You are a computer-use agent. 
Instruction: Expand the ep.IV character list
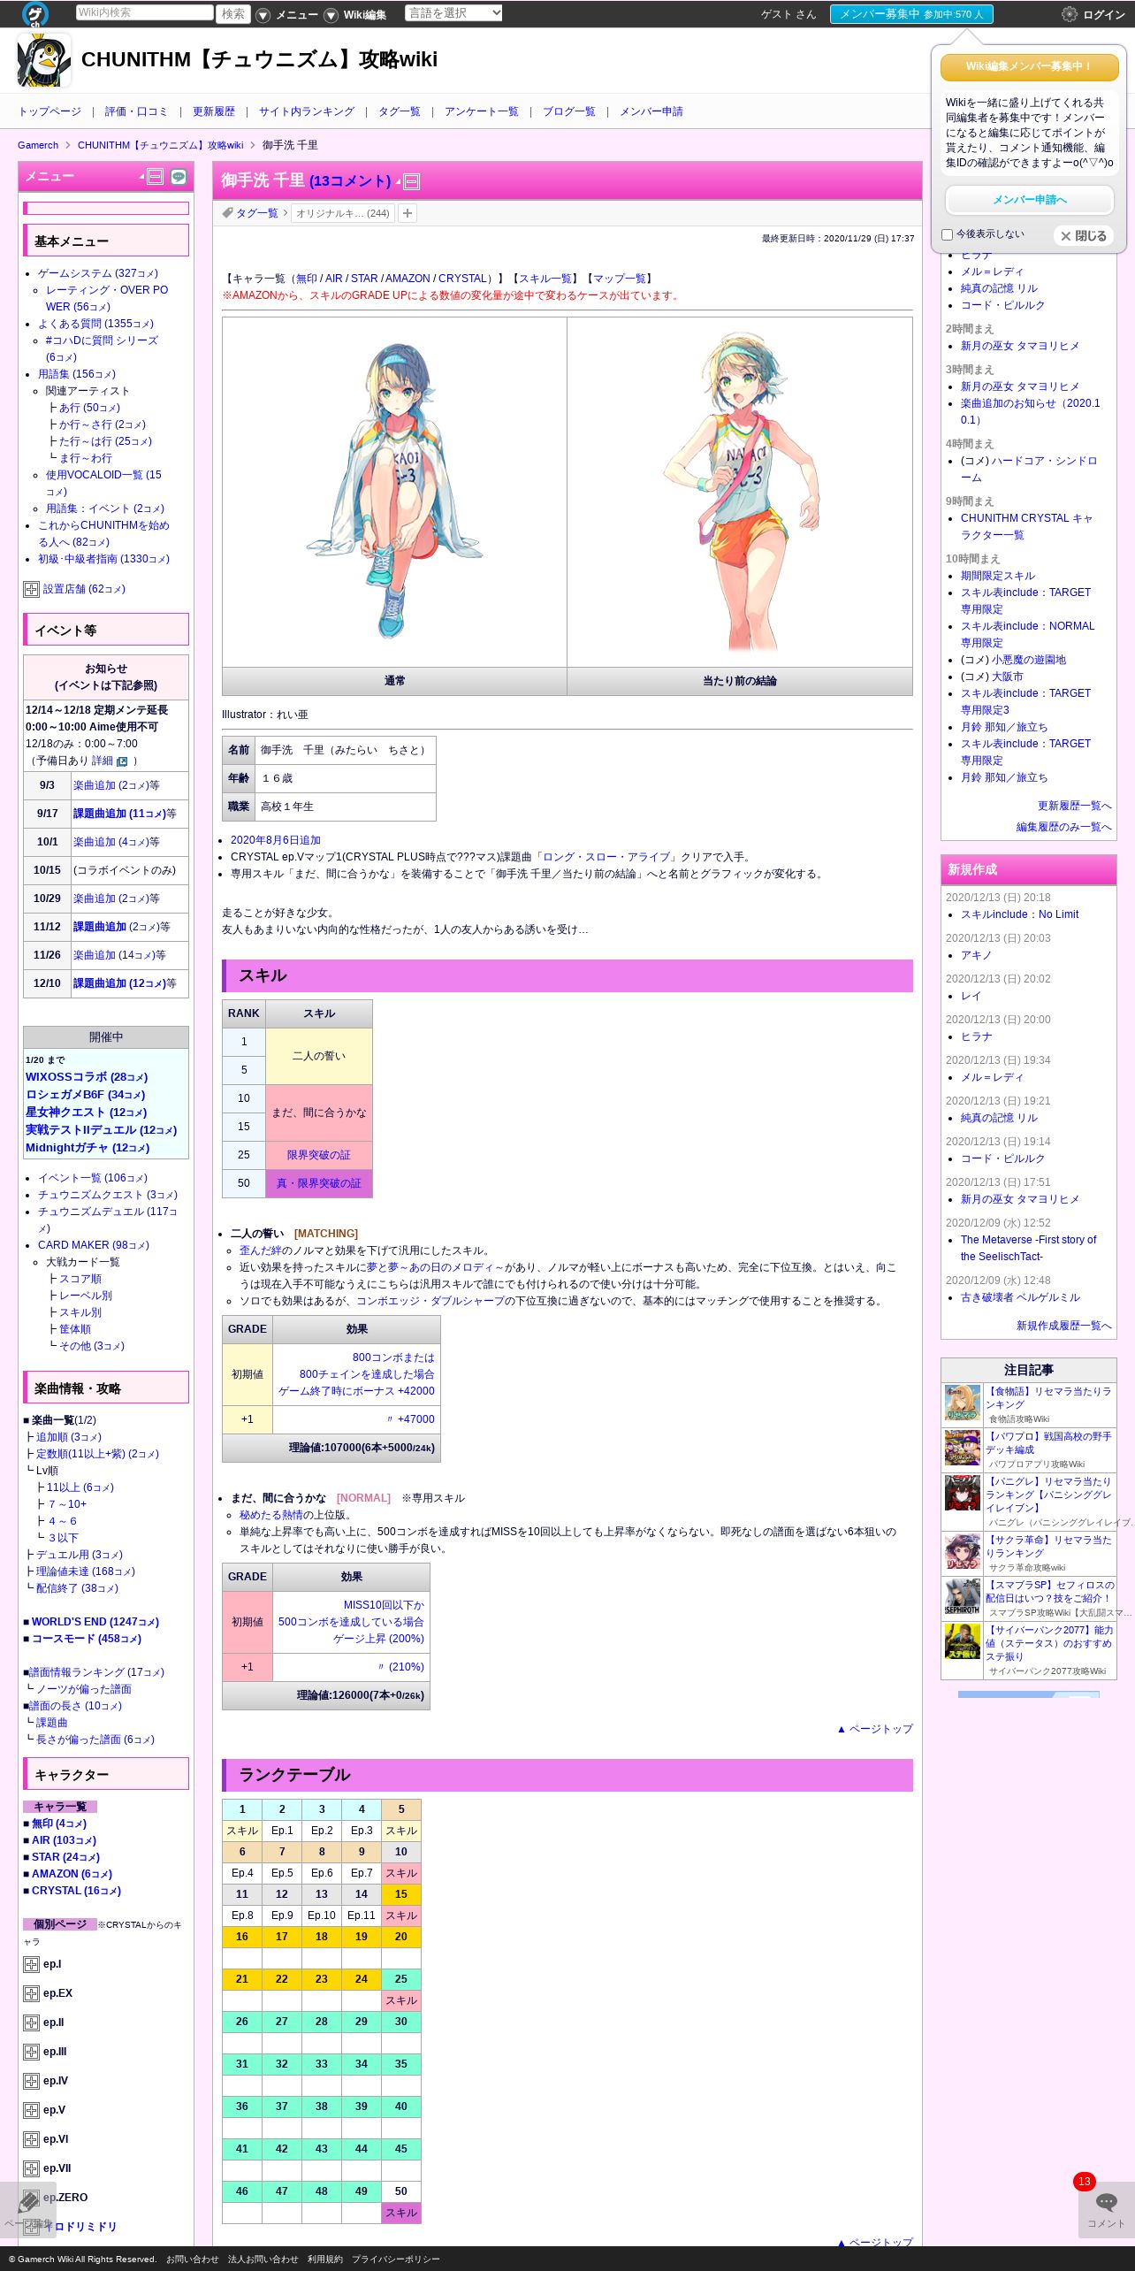tap(31, 2081)
